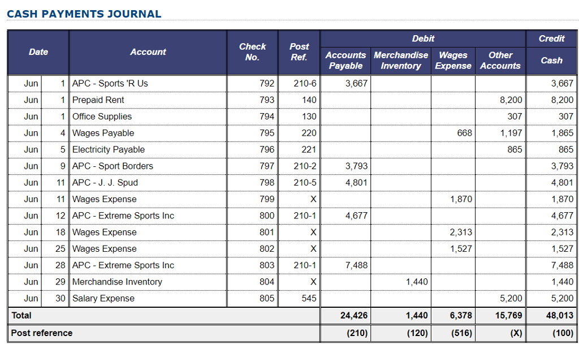This screenshot has width=579, height=344.
Task: Select Cash total 48,013
Action: click(x=560, y=316)
